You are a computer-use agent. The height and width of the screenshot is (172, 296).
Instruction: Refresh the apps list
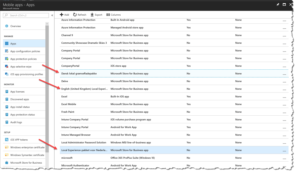click(79, 14)
